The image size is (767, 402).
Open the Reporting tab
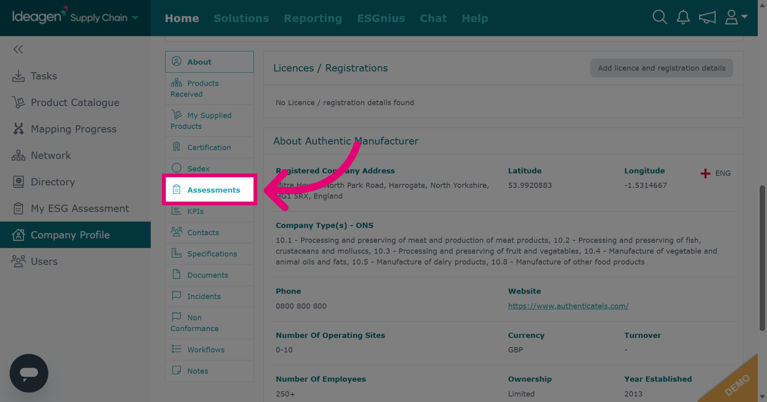click(313, 18)
